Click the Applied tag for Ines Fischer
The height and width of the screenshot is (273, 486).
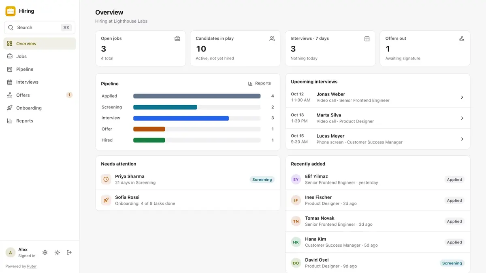point(454,201)
